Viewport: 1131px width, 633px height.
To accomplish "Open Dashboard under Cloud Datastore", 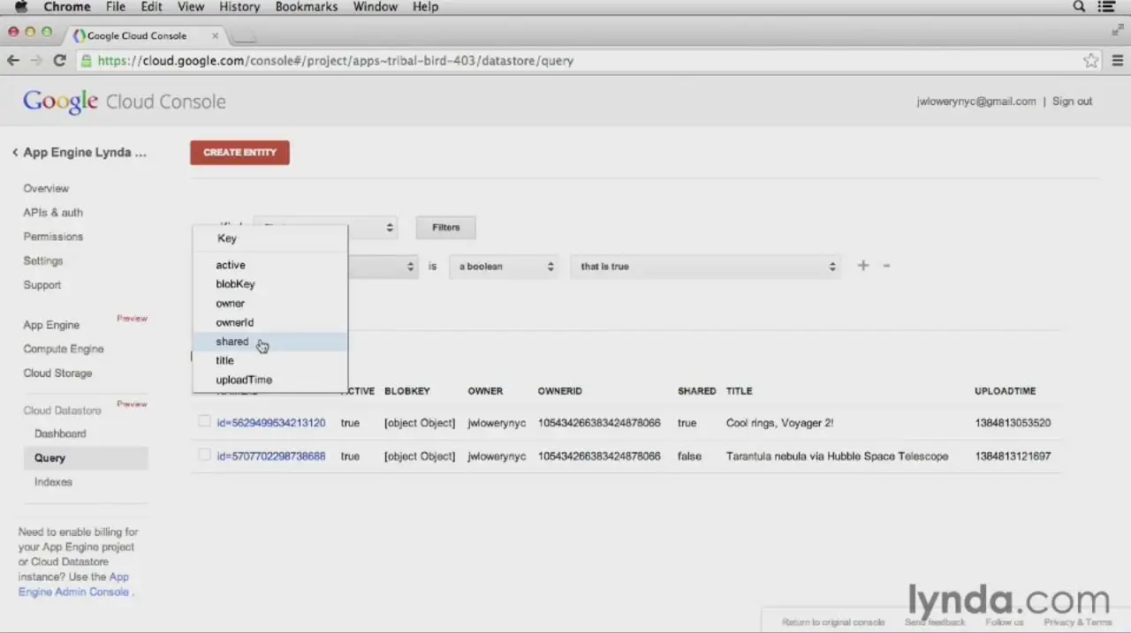I will [x=60, y=433].
